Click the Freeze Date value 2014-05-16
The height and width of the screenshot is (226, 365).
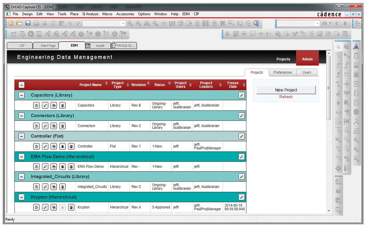click(x=235, y=207)
